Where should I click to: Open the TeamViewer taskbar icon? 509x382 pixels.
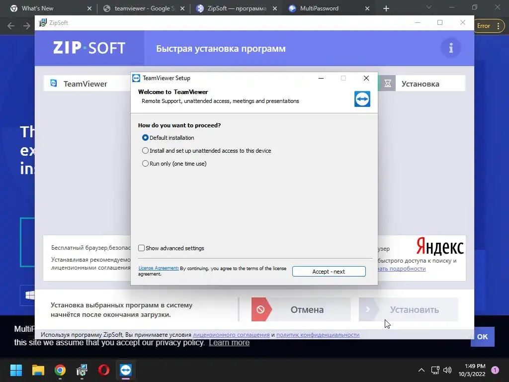[126, 370]
